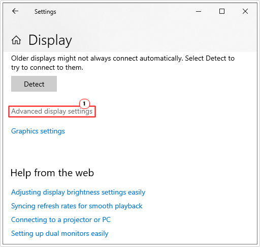Image resolution: width=260 pixels, height=247 pixels.
Task: Open Adjusting display brightness settings easily
Action: [x=78, y=193]
